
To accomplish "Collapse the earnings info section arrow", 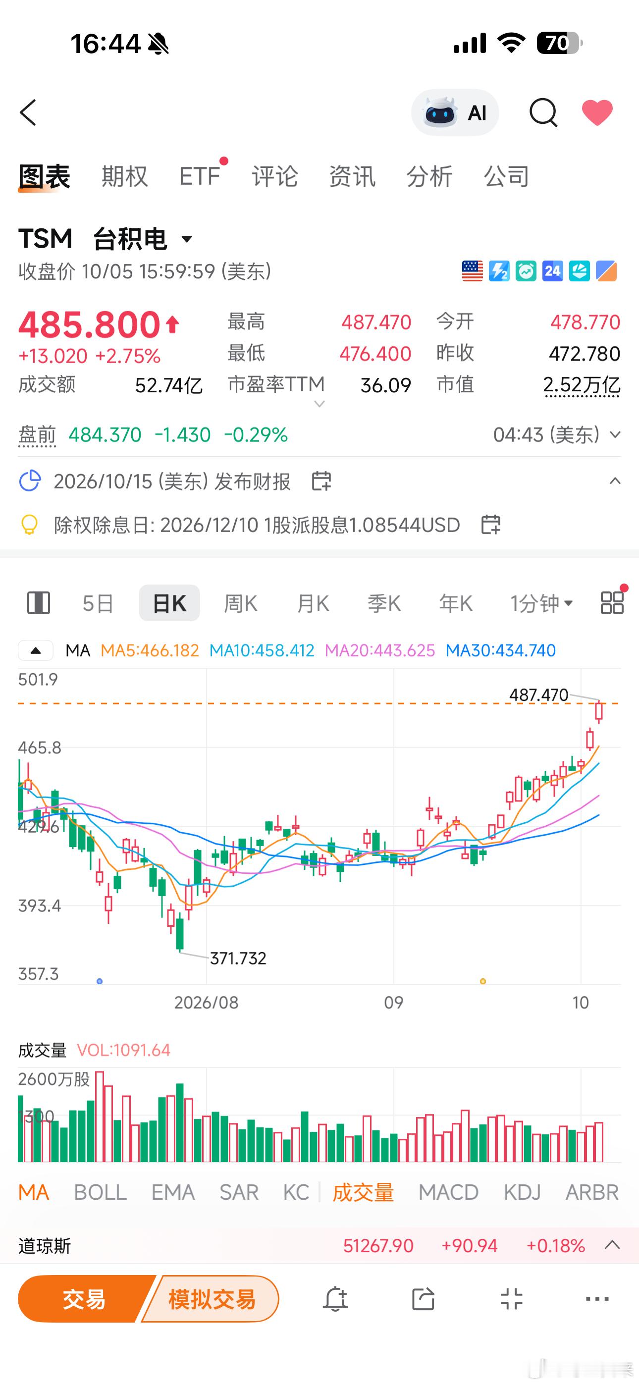I will 615,480.
